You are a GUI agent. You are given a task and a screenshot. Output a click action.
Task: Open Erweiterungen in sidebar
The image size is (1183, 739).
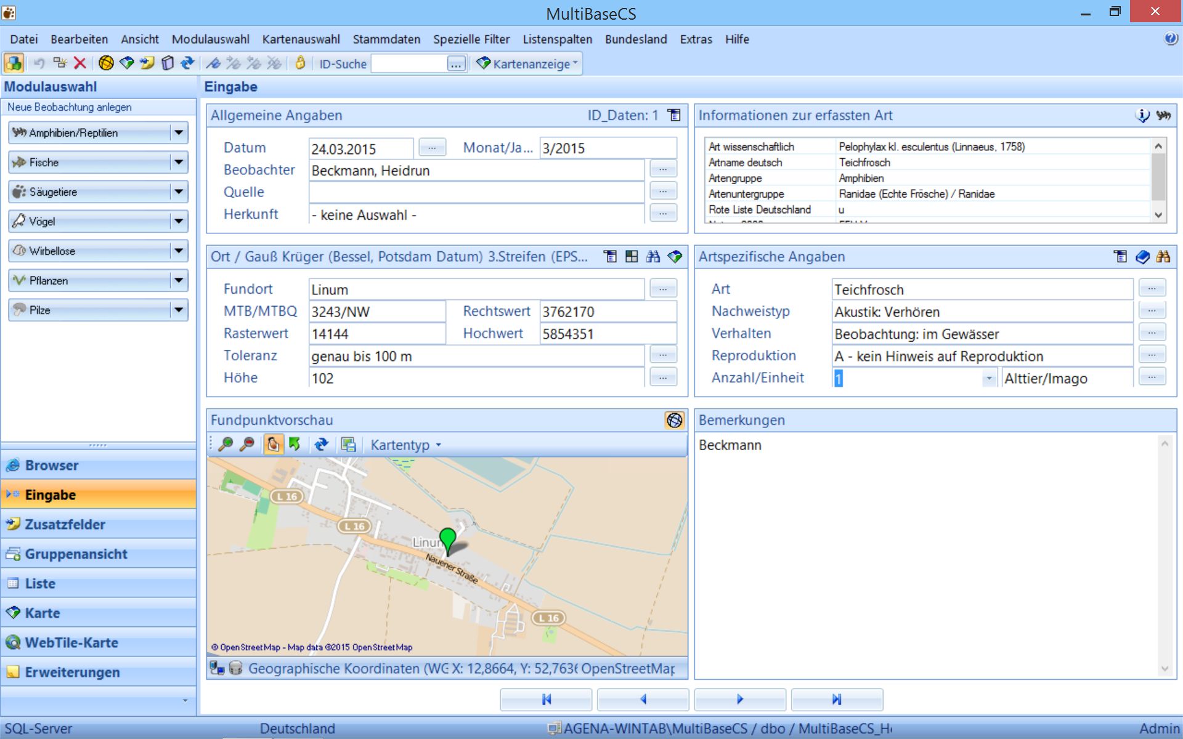pyautogui.click(x=99, y=672)
